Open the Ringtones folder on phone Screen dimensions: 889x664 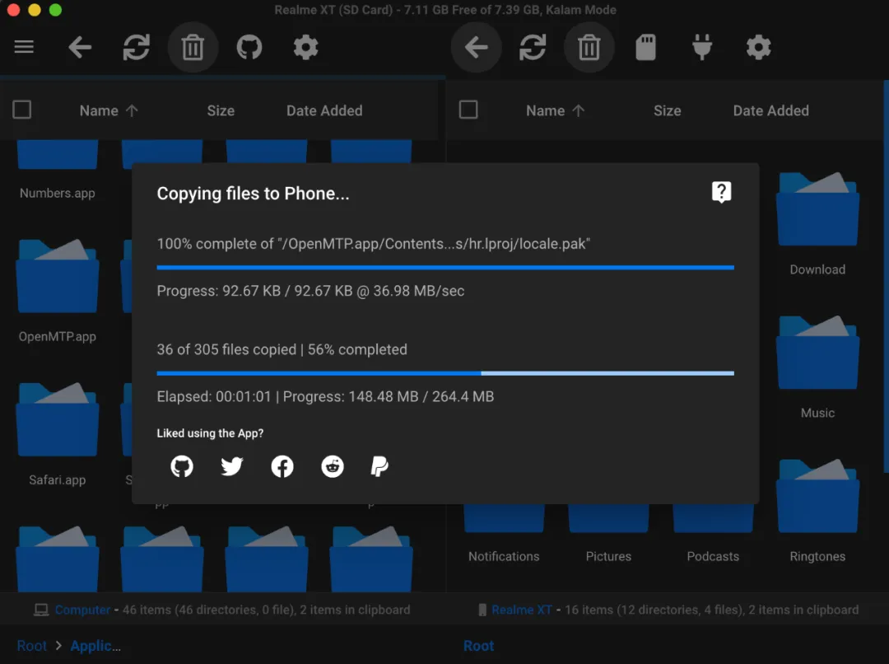pos(817,512)
